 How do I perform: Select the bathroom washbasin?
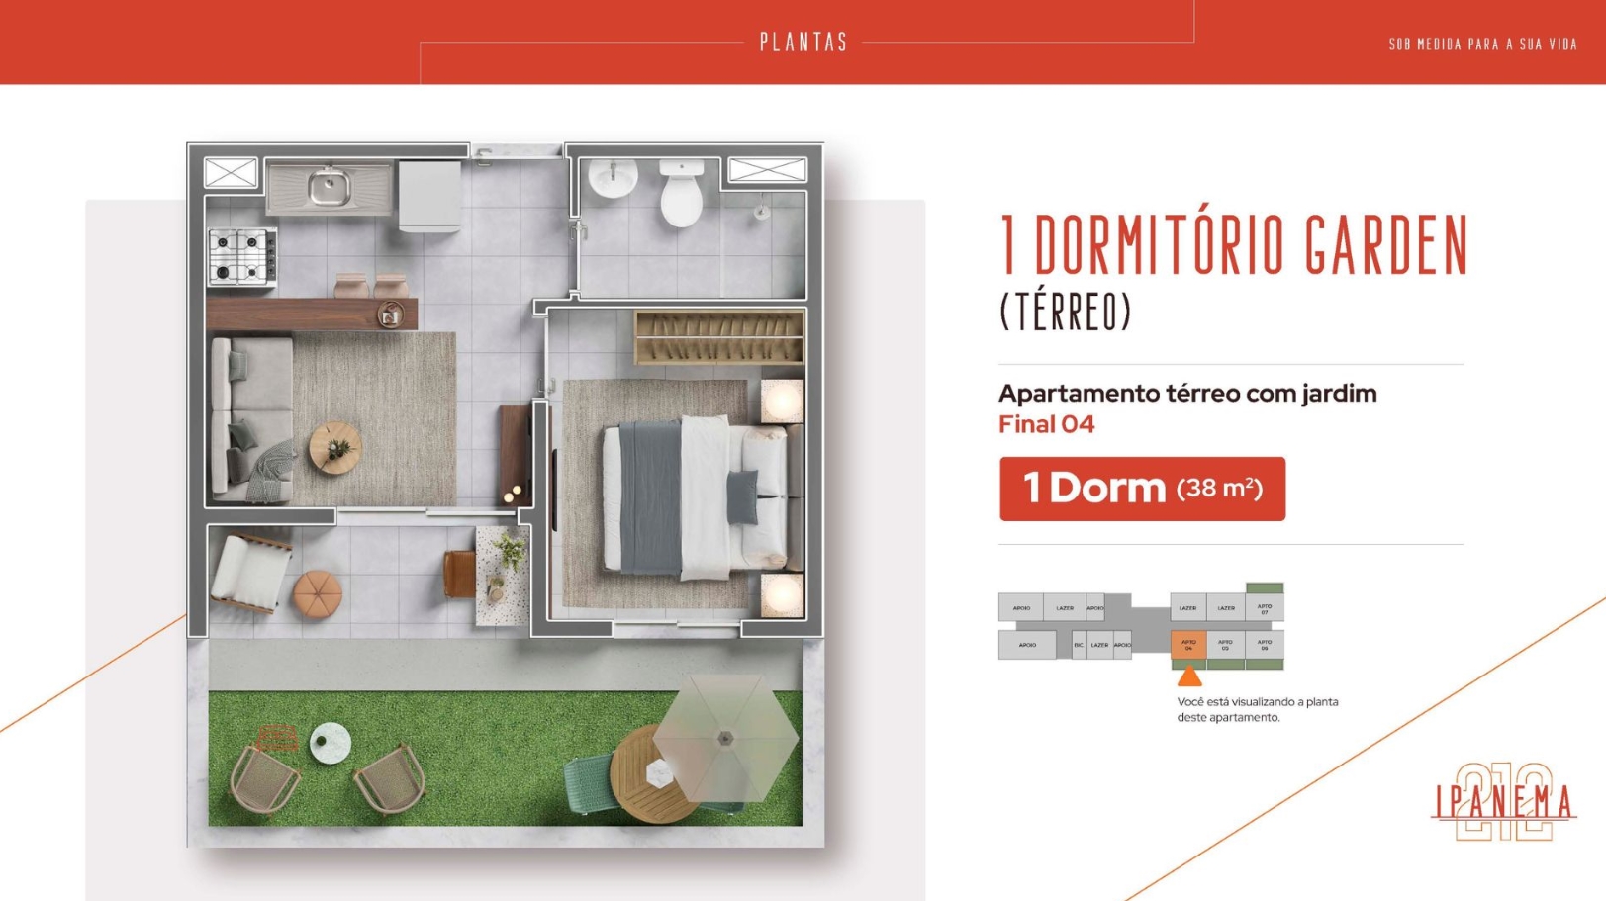click(613, 179)
